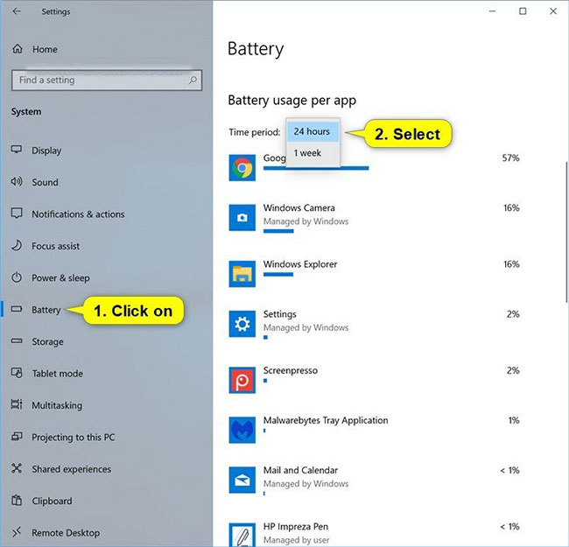This screenshot has height=547, width=569.
Task: Click the Malwarebytes Tray Application icon
Action: [x=242, y=431]
